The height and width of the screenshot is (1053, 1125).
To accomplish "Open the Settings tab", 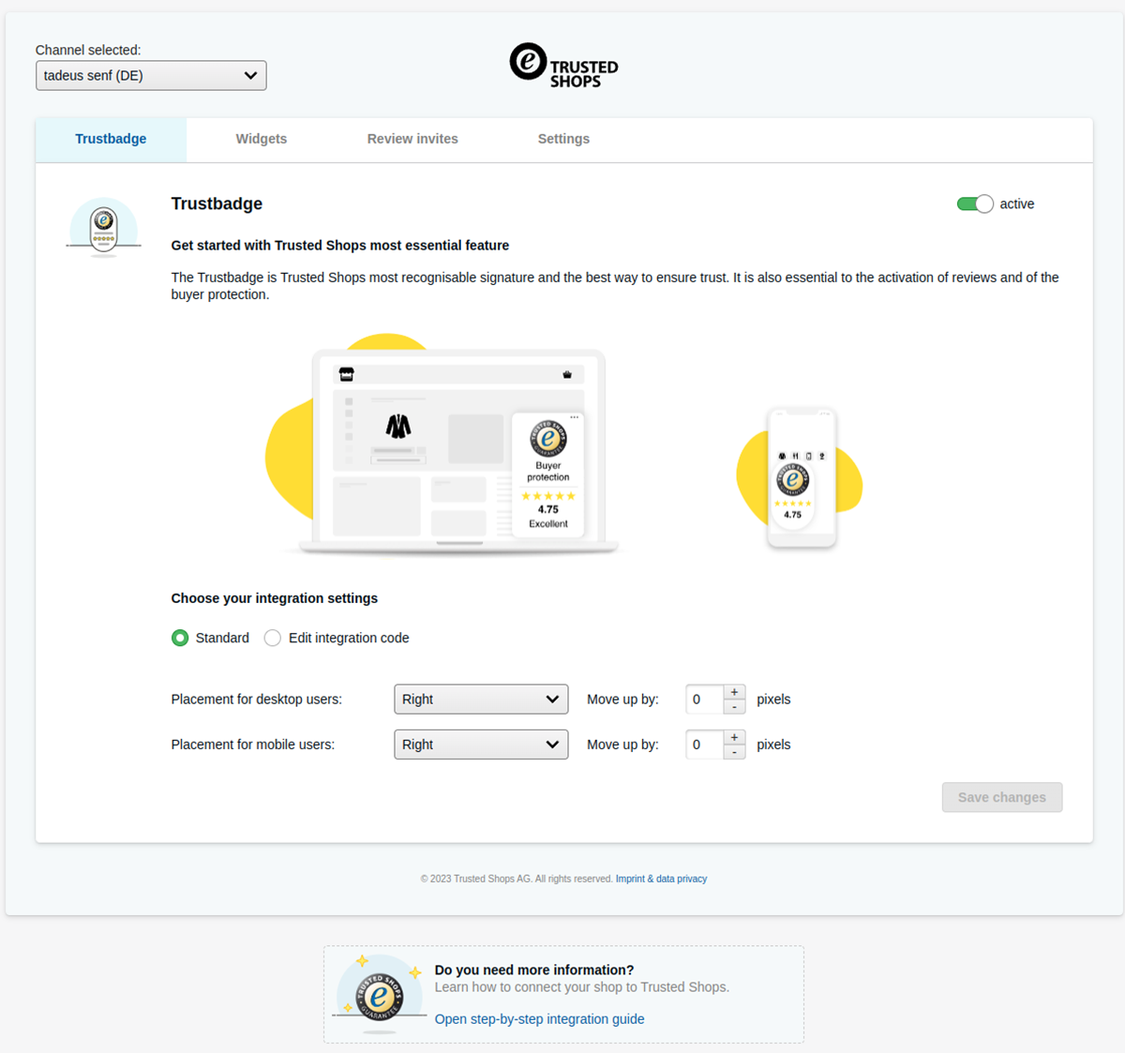I will 563,139.
